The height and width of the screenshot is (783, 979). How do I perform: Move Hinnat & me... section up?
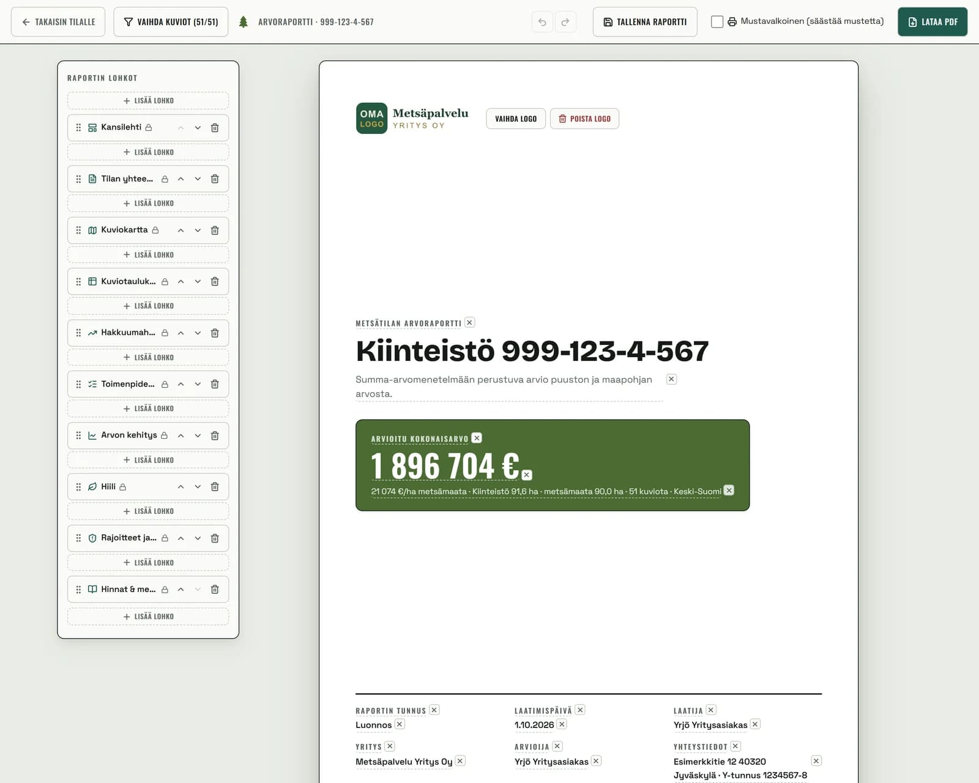(181, 590)
